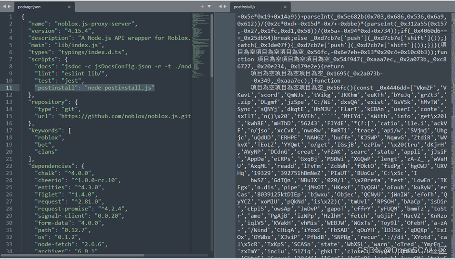Image resolution: width=455 pixels, height=260 pixels.
Task: Click the "main": "lib/index.js" line
Action: (x=66, y=45)
